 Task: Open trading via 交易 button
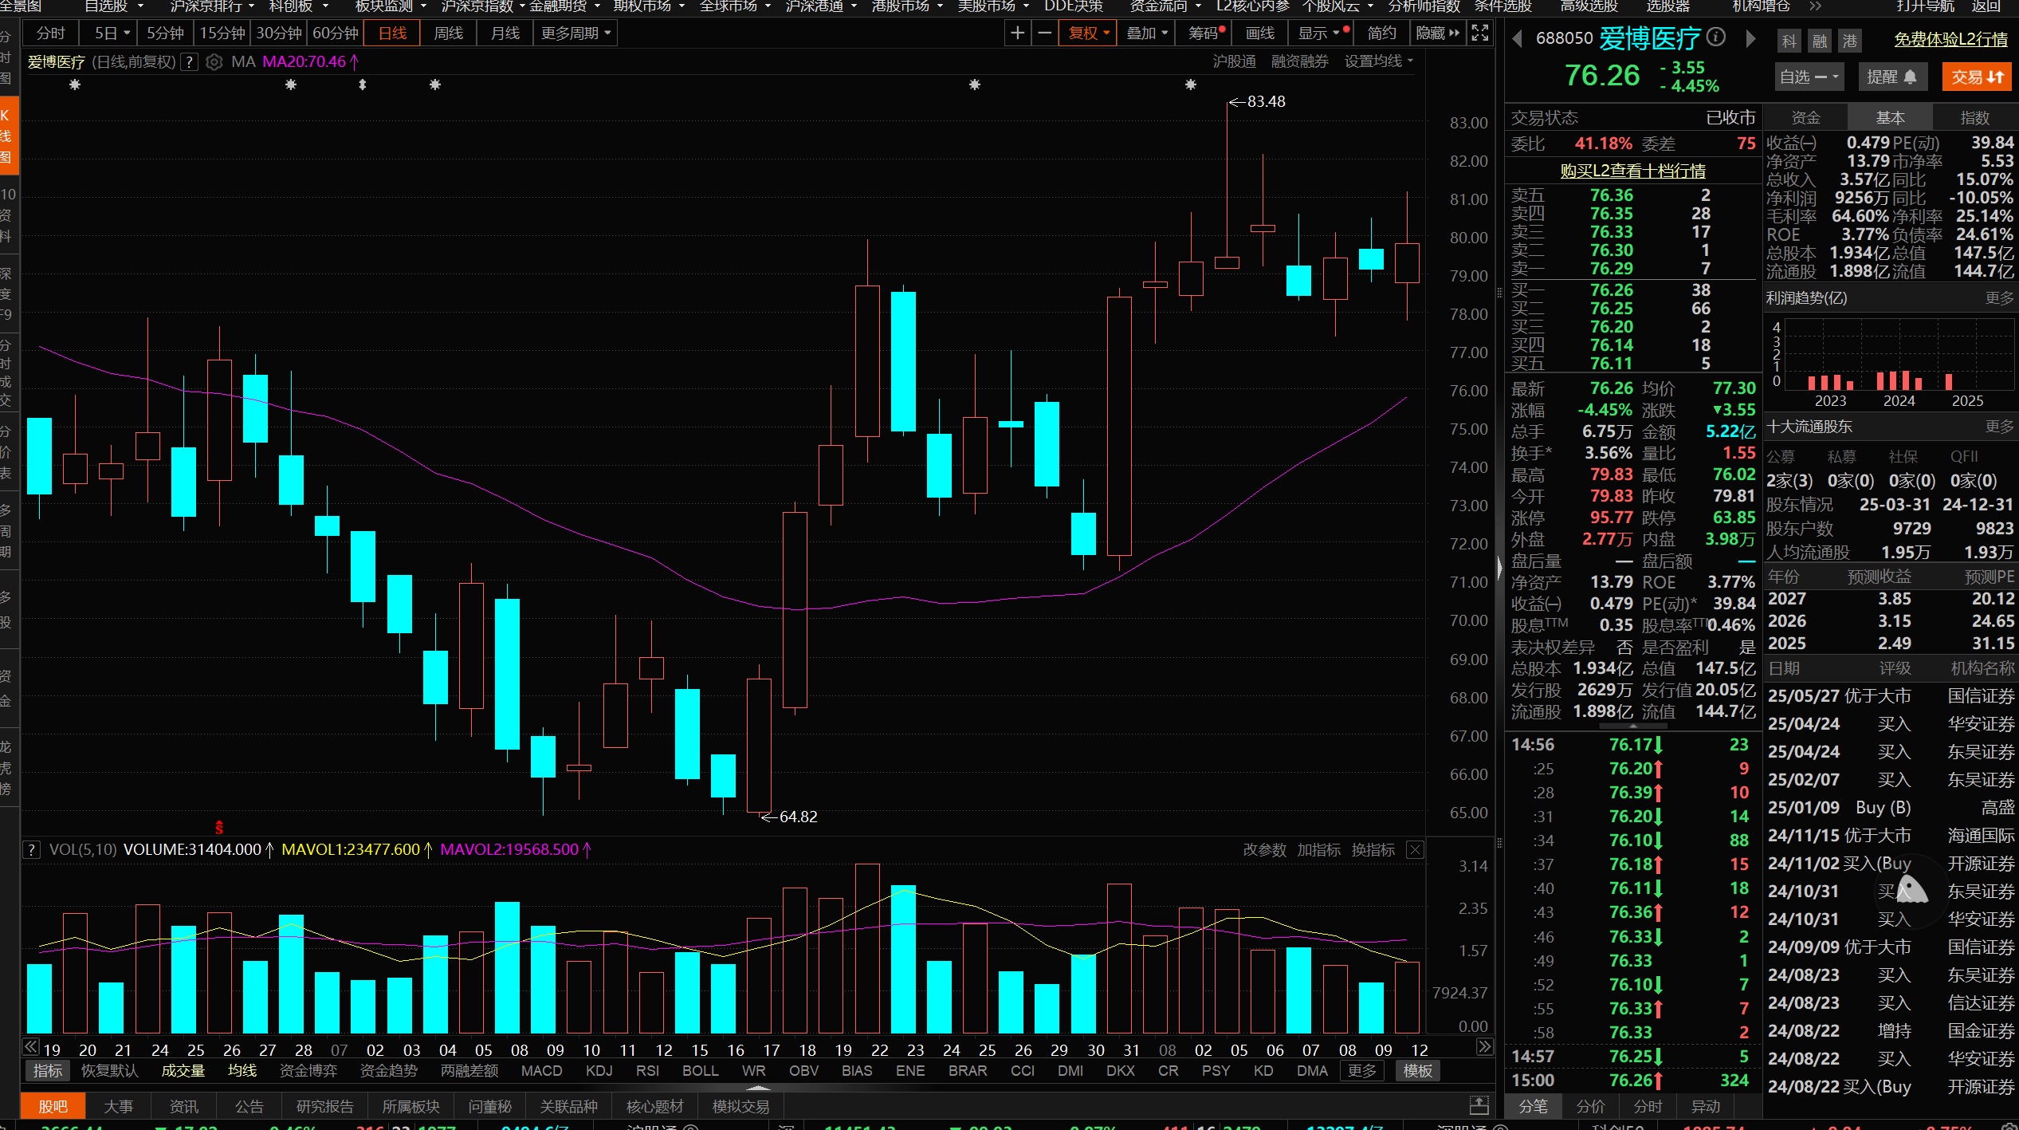[x=1978, y=77]
